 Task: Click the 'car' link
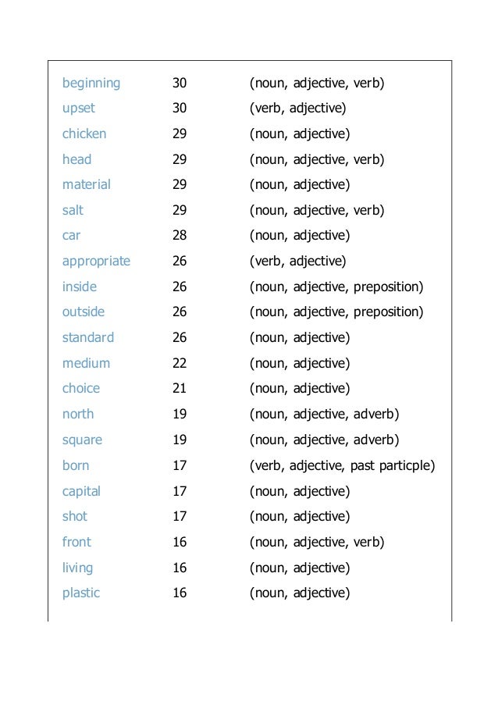point(72,236)
